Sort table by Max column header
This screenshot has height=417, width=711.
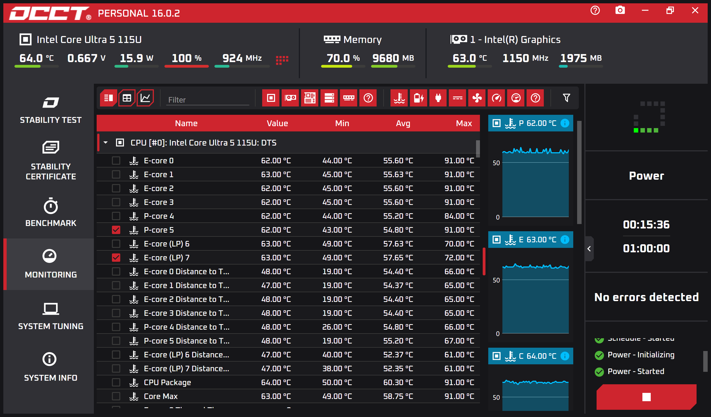[464, 123]
